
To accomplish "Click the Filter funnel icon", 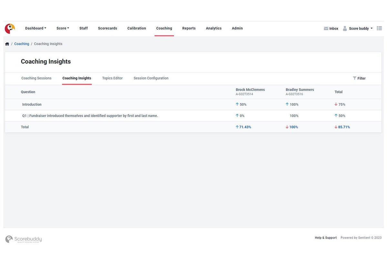I will [x=354, y=78].
